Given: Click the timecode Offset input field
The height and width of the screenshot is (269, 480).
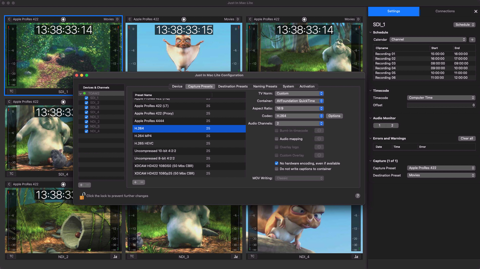Looking at the screenshot, I should (x=441, y=105).
